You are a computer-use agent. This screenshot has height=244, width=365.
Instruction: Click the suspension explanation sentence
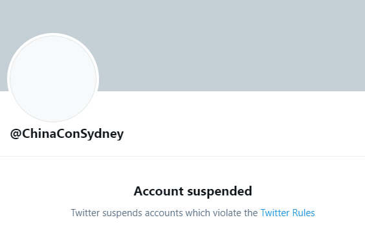pyautogui.click(x=193, y=213)
